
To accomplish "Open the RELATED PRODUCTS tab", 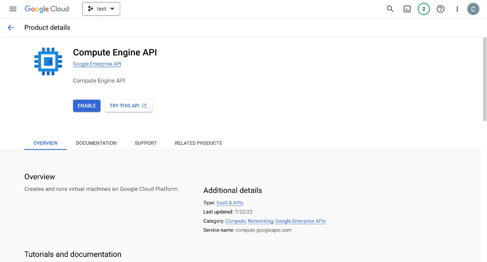I will (198, 143).
